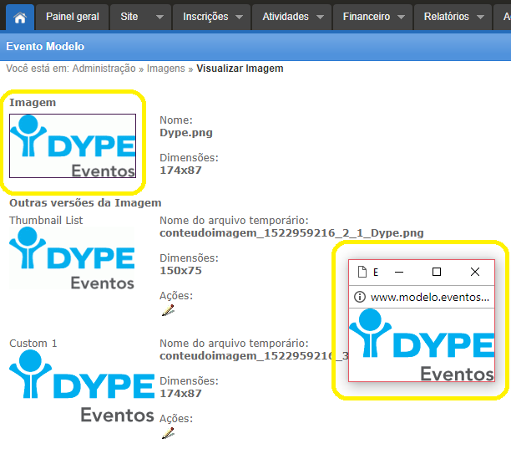
Task: Click the popup window page icon
Action: [x=362, y=272]
